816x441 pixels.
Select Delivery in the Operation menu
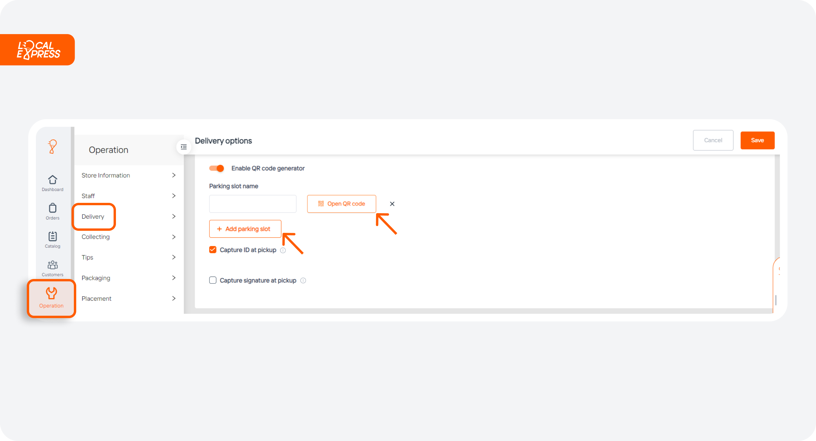pyautogui.click(x=94, y=217)
